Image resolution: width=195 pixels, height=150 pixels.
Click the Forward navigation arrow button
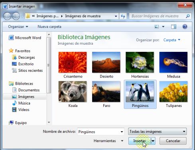point(16,16)
